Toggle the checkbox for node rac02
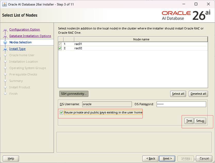This screenshot has height=163, width=215. (x=60, y=48)
